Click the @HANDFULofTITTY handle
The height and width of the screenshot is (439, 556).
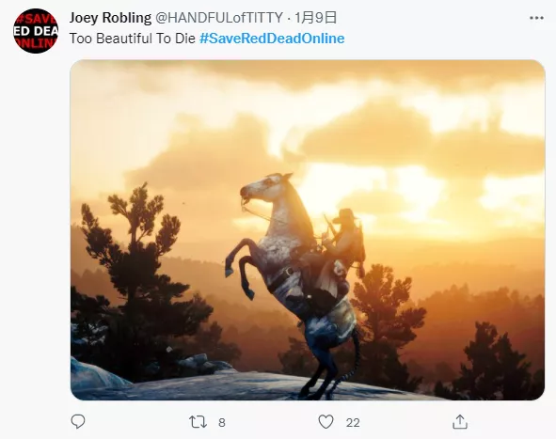tap(219, 17)
